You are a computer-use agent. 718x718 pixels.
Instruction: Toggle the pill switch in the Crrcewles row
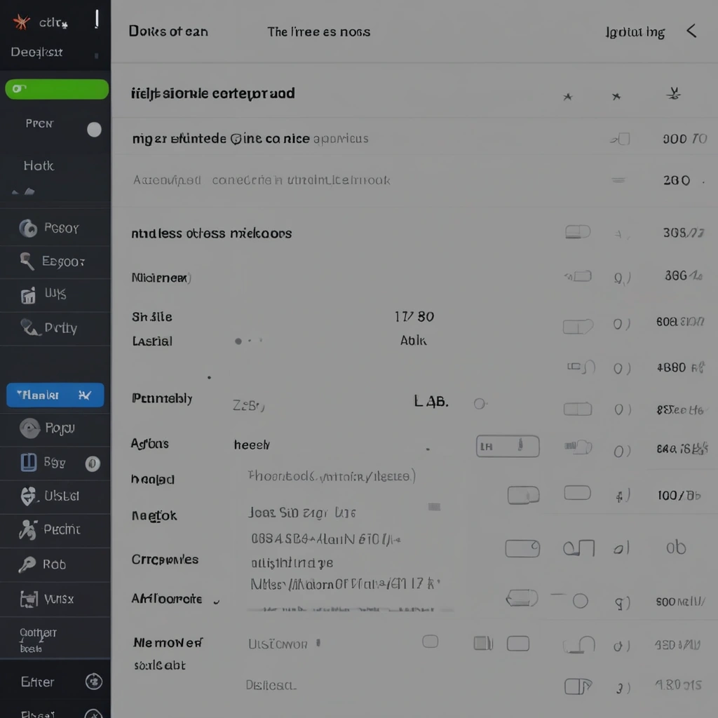(522, 548)
